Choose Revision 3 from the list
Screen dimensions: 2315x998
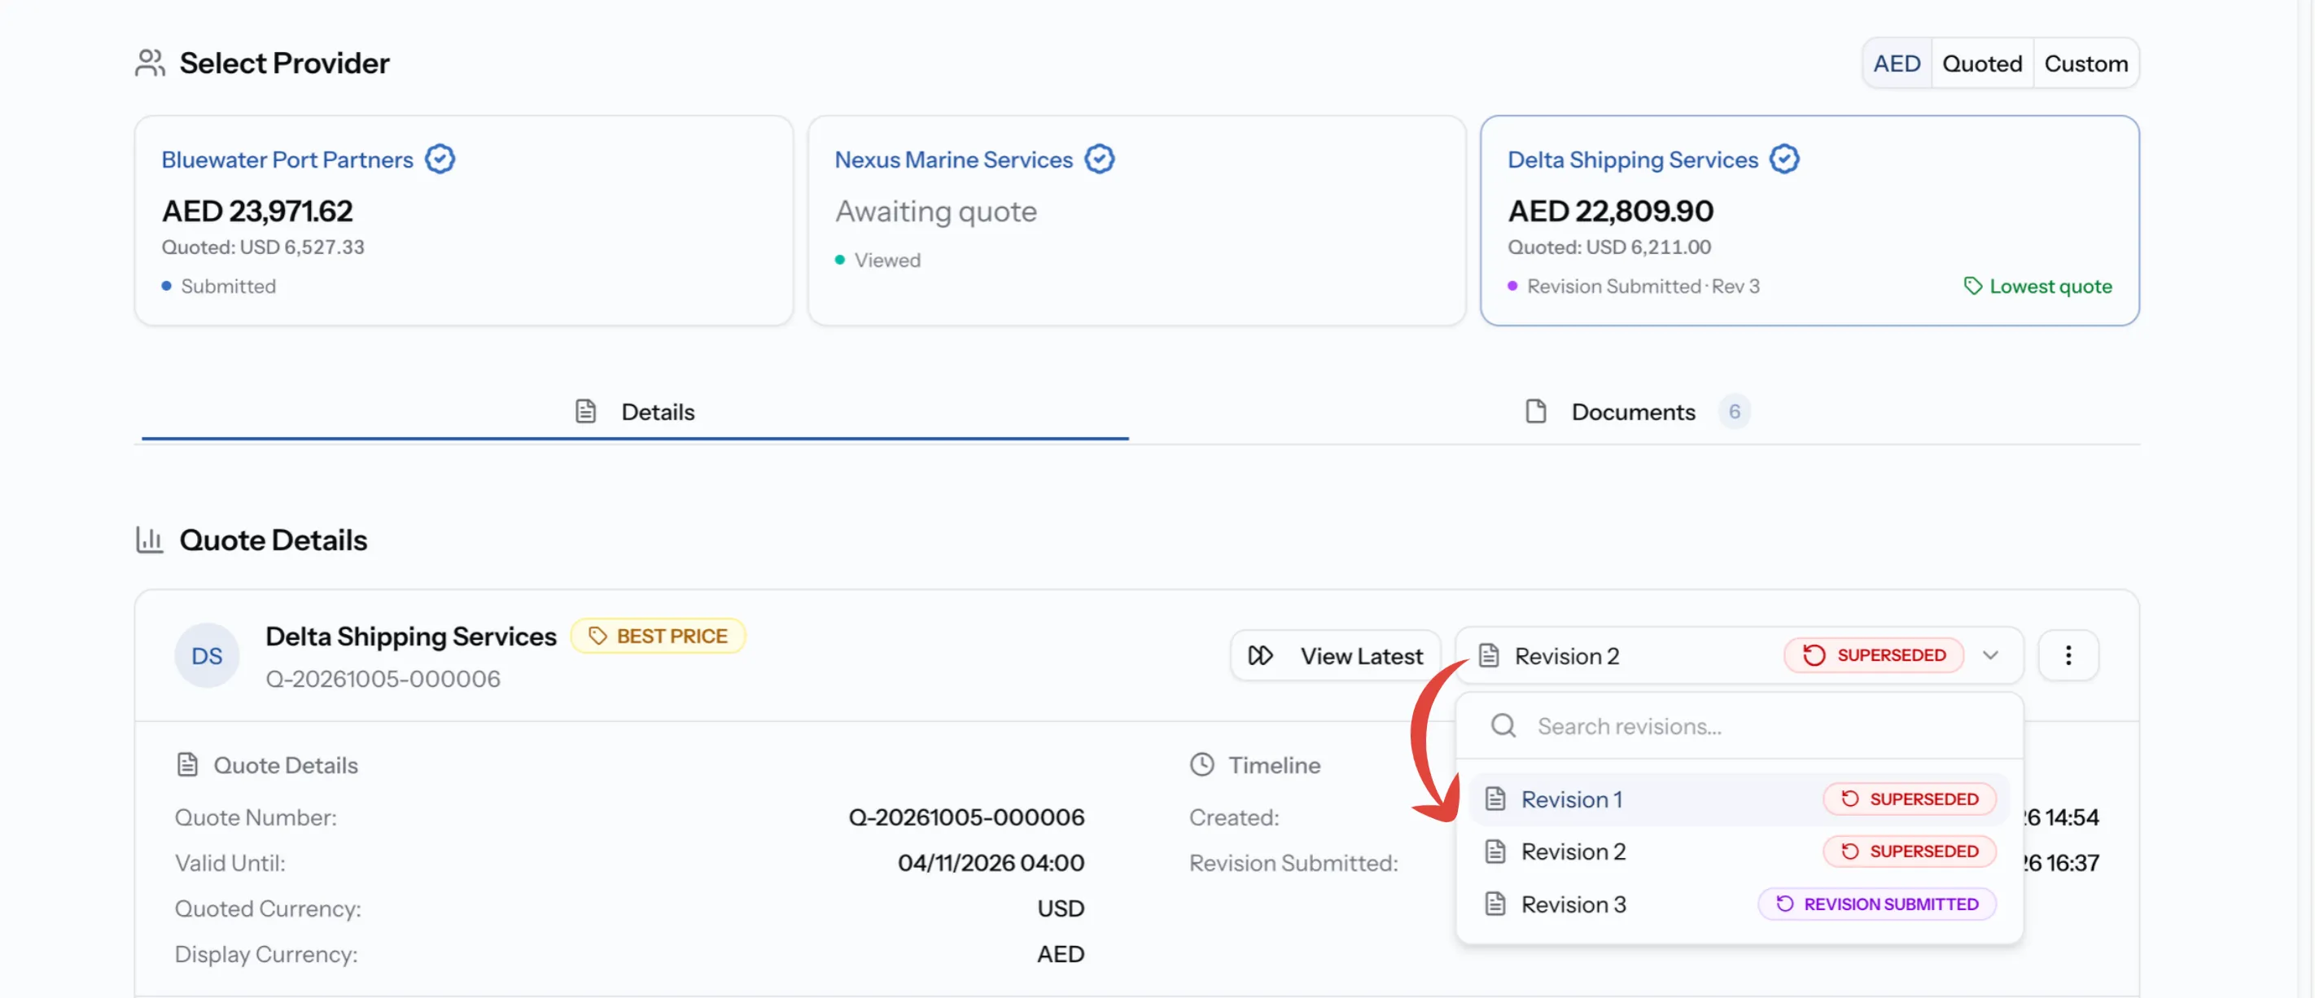click(x=1738, y=904)
